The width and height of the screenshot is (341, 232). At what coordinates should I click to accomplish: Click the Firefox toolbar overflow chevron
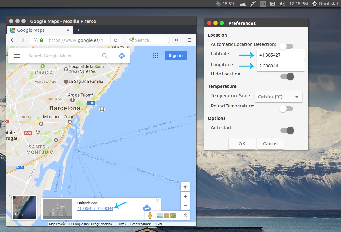coord(176,40)
